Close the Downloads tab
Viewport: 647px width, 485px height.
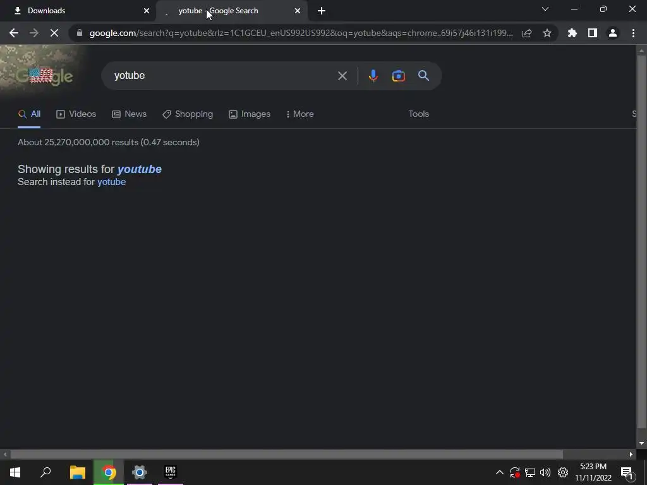tap(147, 11)
